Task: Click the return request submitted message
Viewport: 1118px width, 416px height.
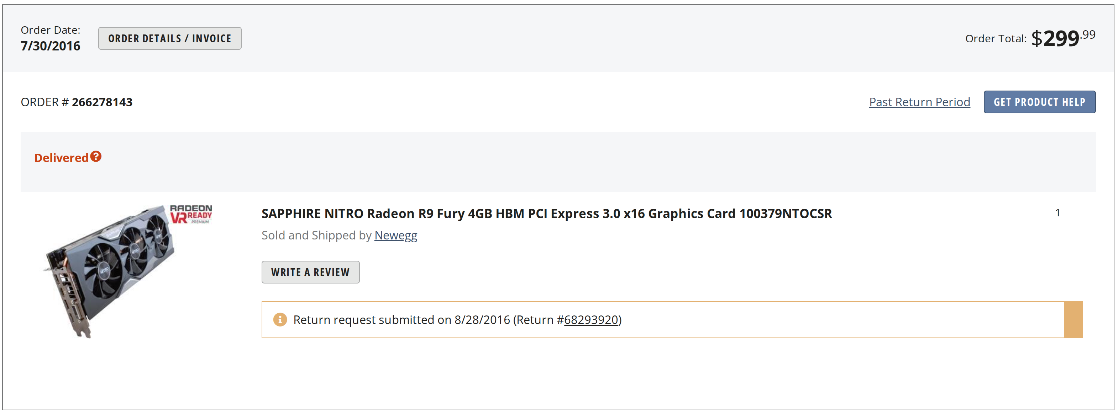Action: pos(457,320)
